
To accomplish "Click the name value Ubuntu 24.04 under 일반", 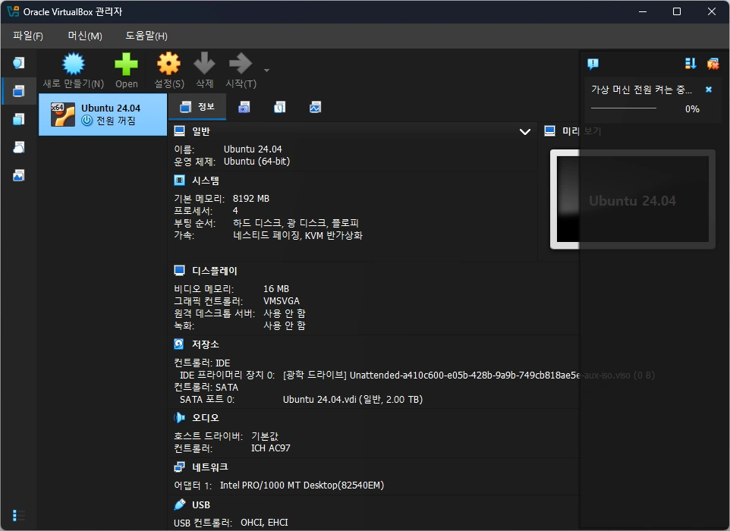I will (x=253, y=149).
